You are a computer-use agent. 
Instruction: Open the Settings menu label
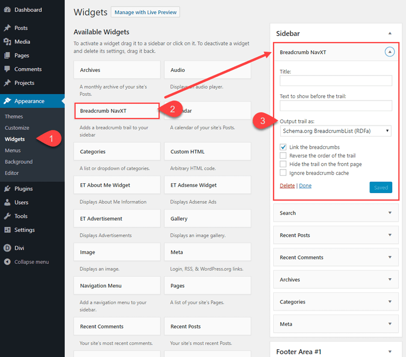[24, 230]
